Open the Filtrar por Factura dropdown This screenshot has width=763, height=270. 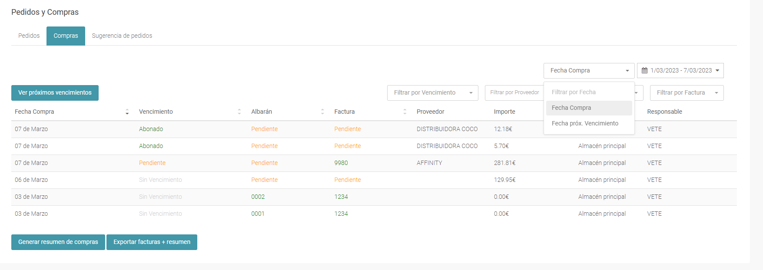pyautogui.click(x=687, y=93)
